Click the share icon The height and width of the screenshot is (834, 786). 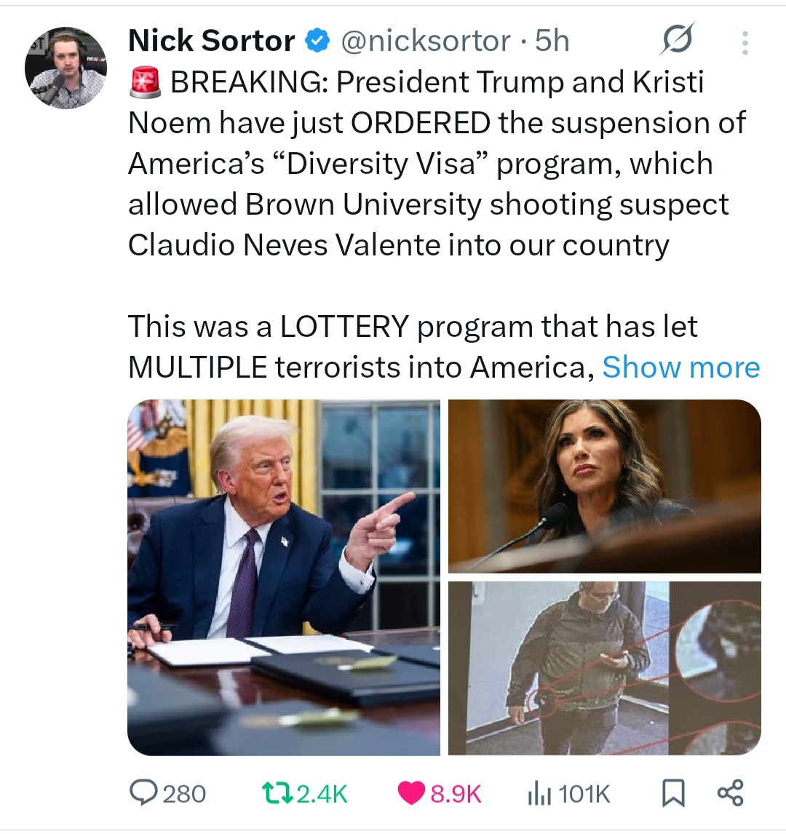[731, 793]
